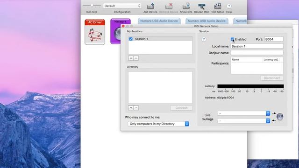Image resolution: width=299 pixels, height=168 pixels.
Task: Click the Bonjour name field
Action: coord(257,53)
